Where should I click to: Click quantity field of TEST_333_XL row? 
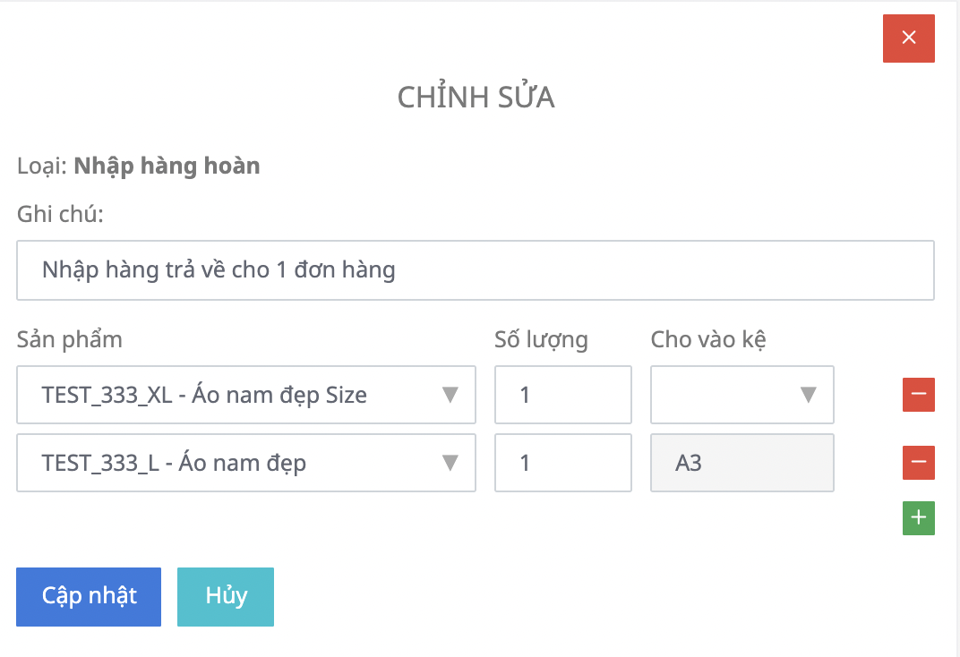click(562, 394)
